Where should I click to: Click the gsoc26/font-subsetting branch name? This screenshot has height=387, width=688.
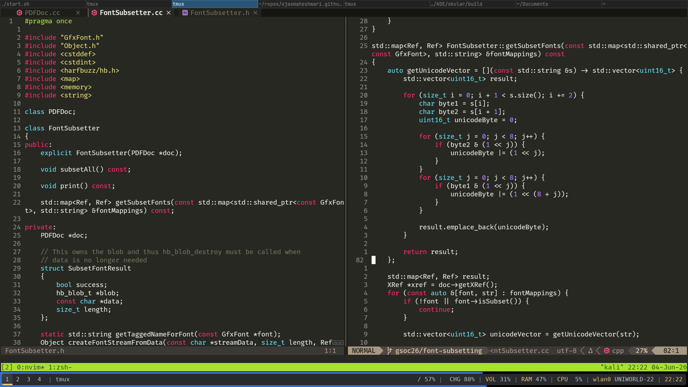click(439, 351)
